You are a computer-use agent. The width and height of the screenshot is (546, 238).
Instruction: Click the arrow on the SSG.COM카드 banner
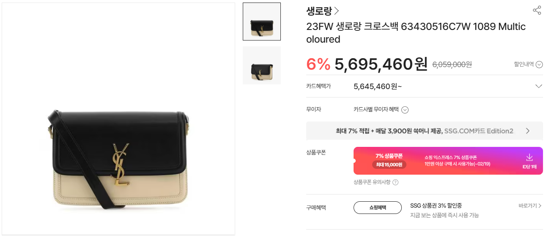(x=527, y=131)
